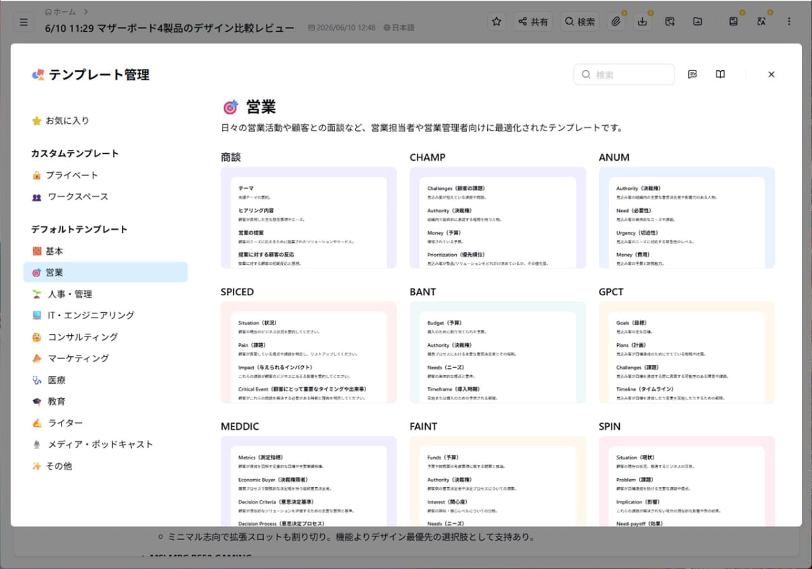Click the sparkle icon beside その他
812x569 pixels.
(37, 466)
